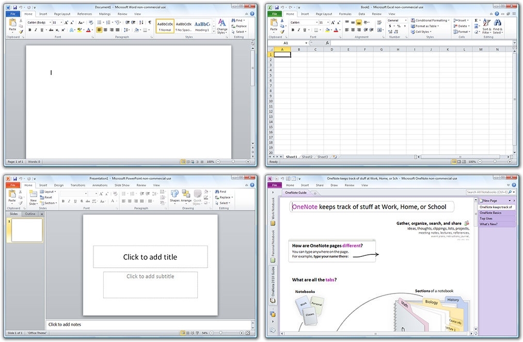Viewport: 523px width, 342px height.
Task: Toggle Underline in PowerPoint Font group
Action: pos(75,201)
